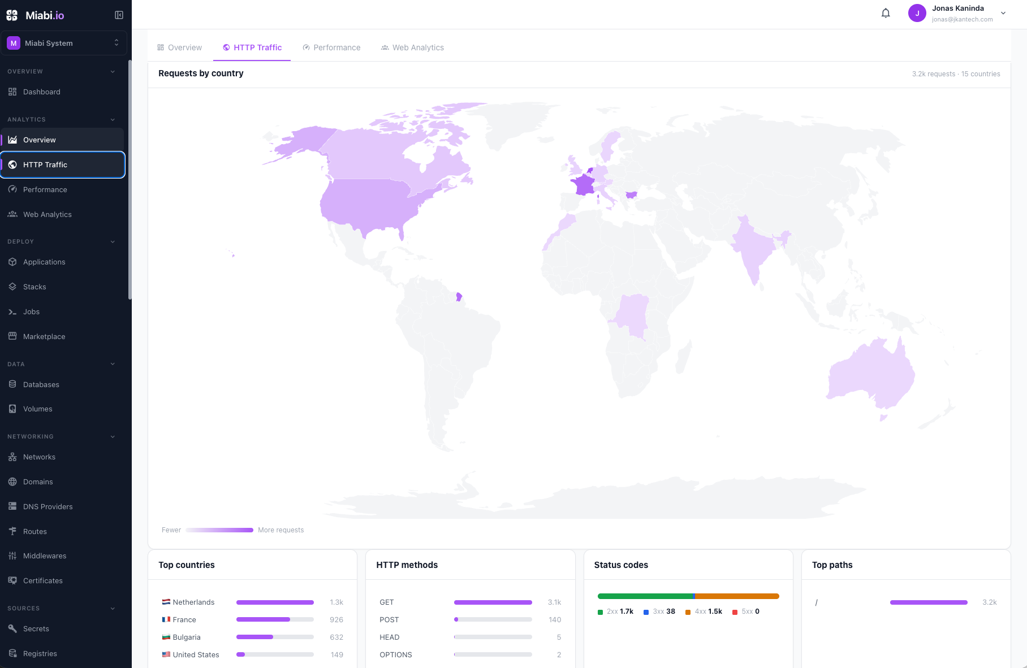1027x668 pixels.
Task: Click the Bulgaria row in Top countries
Action: tap(252, 637)
